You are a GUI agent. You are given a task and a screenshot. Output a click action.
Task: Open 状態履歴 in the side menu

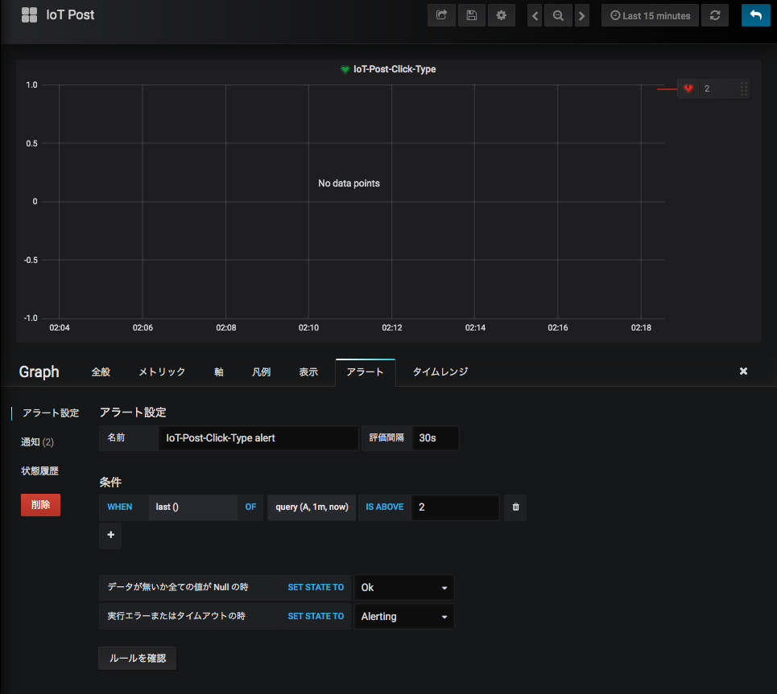[39, 470]
